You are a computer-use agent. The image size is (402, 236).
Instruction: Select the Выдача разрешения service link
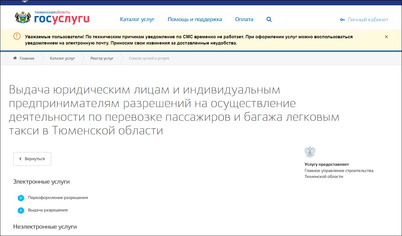click(48, 210)
